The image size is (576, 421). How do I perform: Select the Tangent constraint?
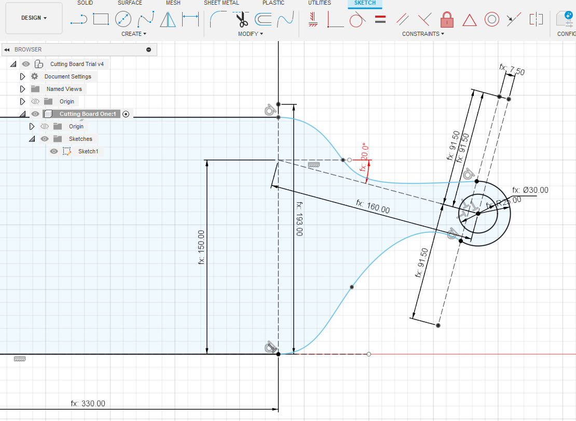[357, 20]
